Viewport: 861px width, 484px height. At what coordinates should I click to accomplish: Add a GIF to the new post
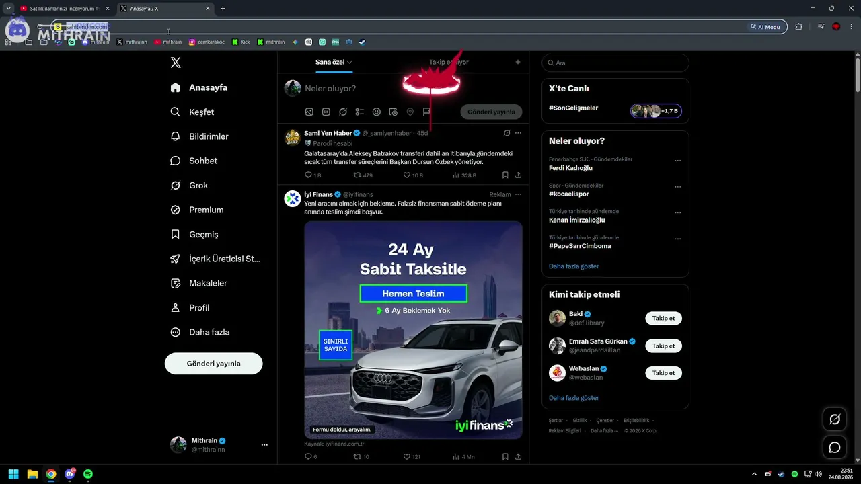(x=326, y=112)
